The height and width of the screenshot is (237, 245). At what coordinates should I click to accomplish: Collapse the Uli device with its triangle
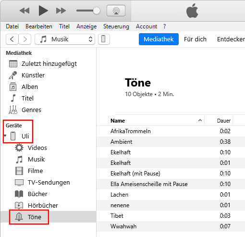(x=5, y=136)
